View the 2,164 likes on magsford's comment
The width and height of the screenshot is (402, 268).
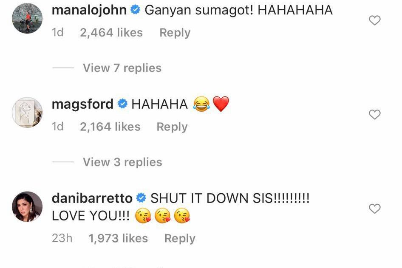coord(110,127)
